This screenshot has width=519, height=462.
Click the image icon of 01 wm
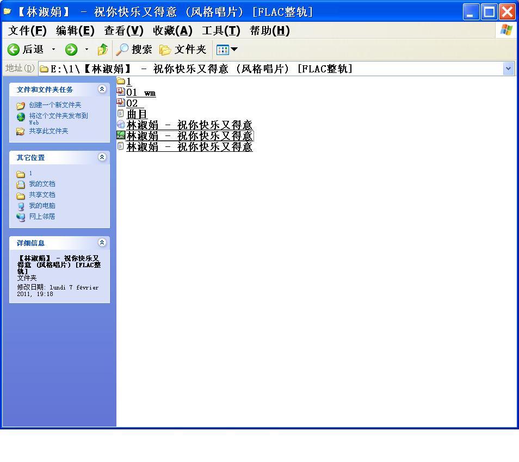[x=121, y=91]
